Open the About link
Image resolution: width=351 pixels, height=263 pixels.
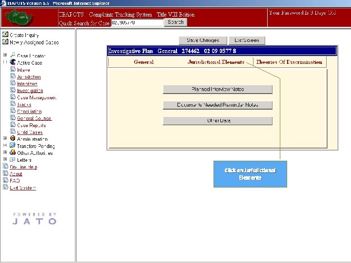point(16,174)
